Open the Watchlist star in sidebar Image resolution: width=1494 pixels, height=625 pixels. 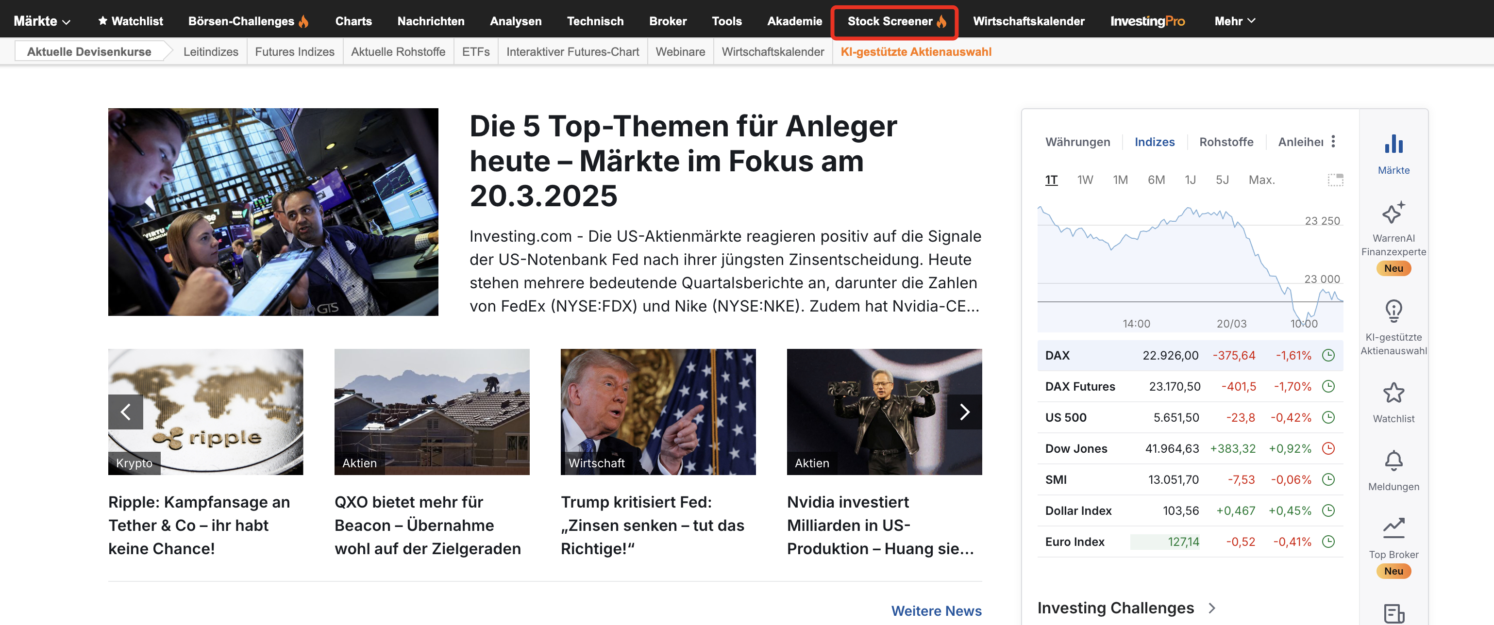1393,393
